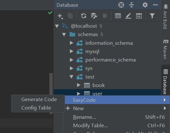Open Data Source Properties wrench icon
Image resolution: width=170 pixels, height=133 pixels.
point(94,16)
